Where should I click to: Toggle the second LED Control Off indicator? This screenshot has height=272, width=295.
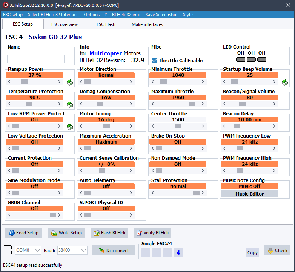pos(251,60)
